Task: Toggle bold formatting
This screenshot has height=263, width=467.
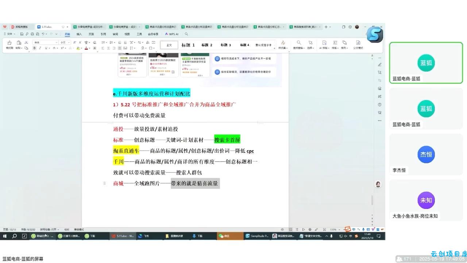Action: [35, 48]
